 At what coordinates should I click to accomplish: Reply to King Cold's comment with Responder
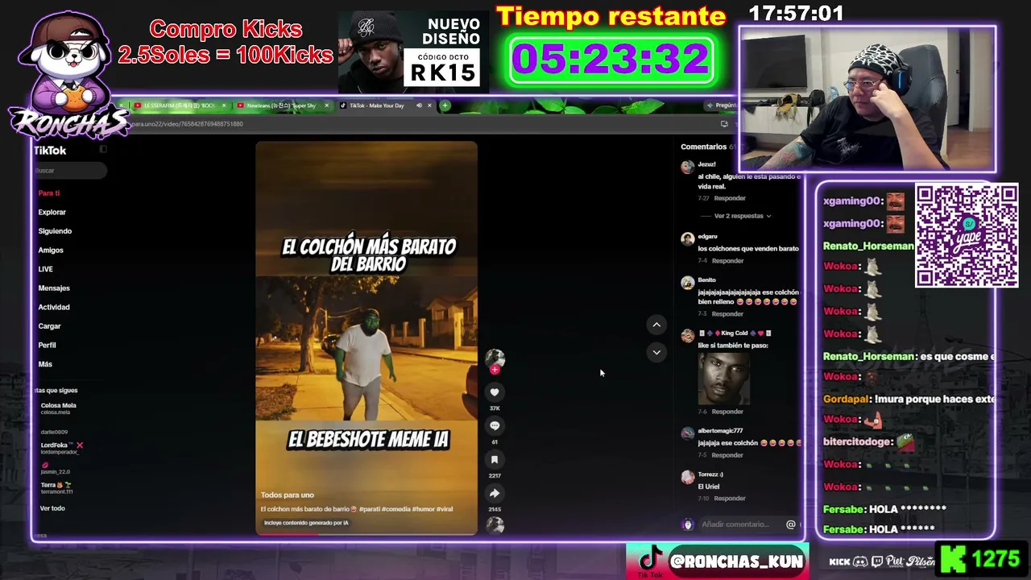(x=727, y=412)
